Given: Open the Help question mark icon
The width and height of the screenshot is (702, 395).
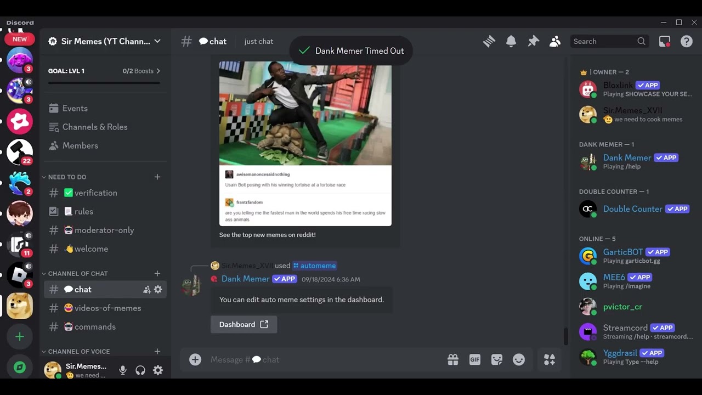Looking at the screenshot, I should [687, 41].
